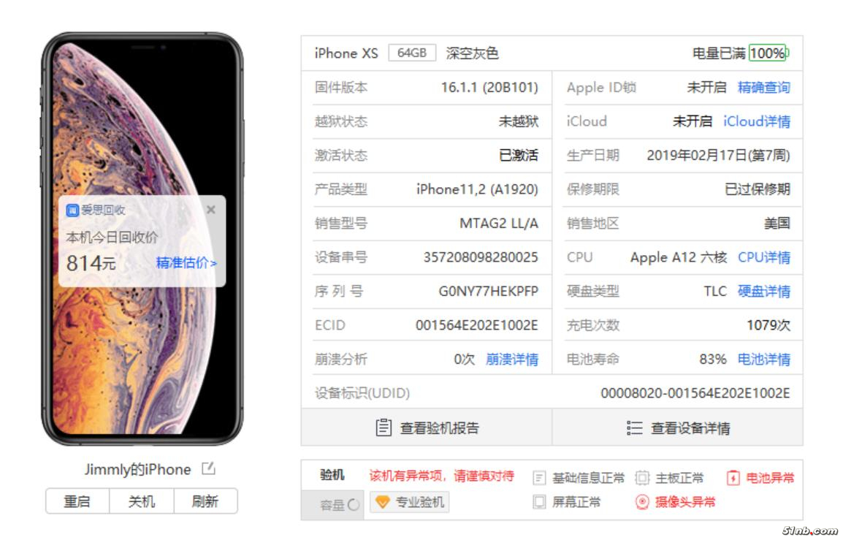This screenshot has width=843, height=540.
Task: Open 电池详情 battery details link
Action: tap(763, 360)
